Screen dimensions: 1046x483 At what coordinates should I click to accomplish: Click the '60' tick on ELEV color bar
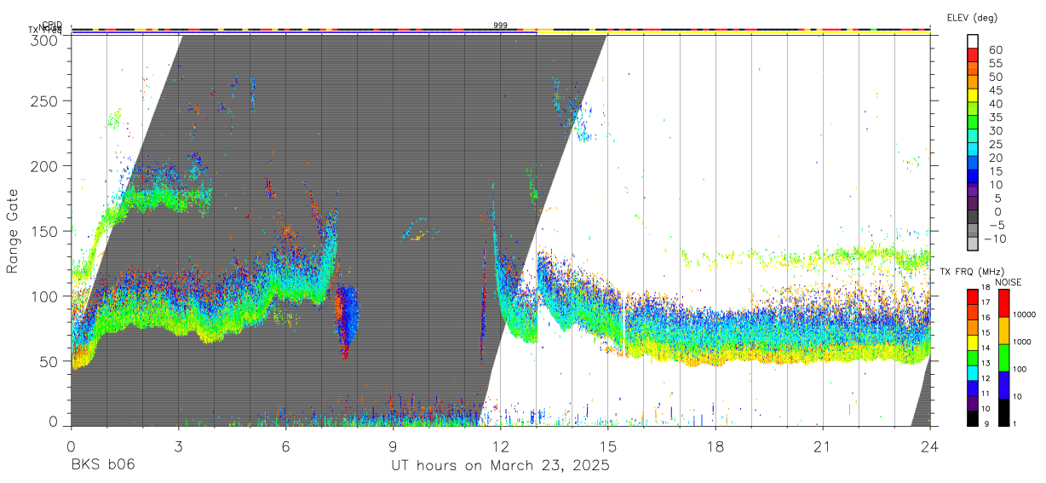(x=995, y=49)
